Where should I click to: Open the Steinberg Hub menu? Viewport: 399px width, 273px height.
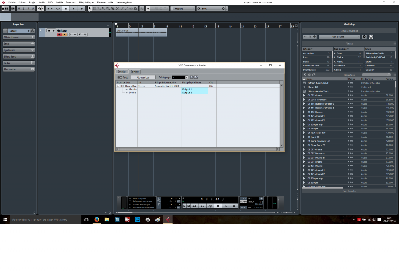(x=124, y=2)
